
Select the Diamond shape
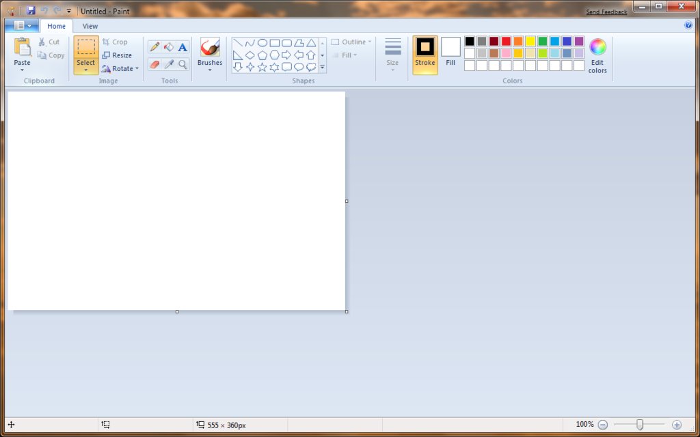click(250, 55)
